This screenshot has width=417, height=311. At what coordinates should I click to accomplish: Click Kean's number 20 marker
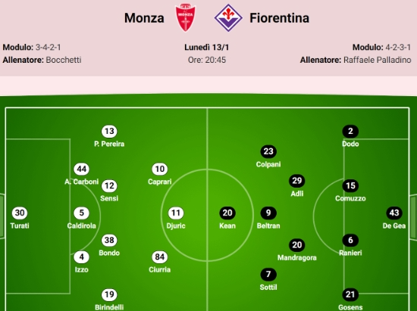point(227,213)
